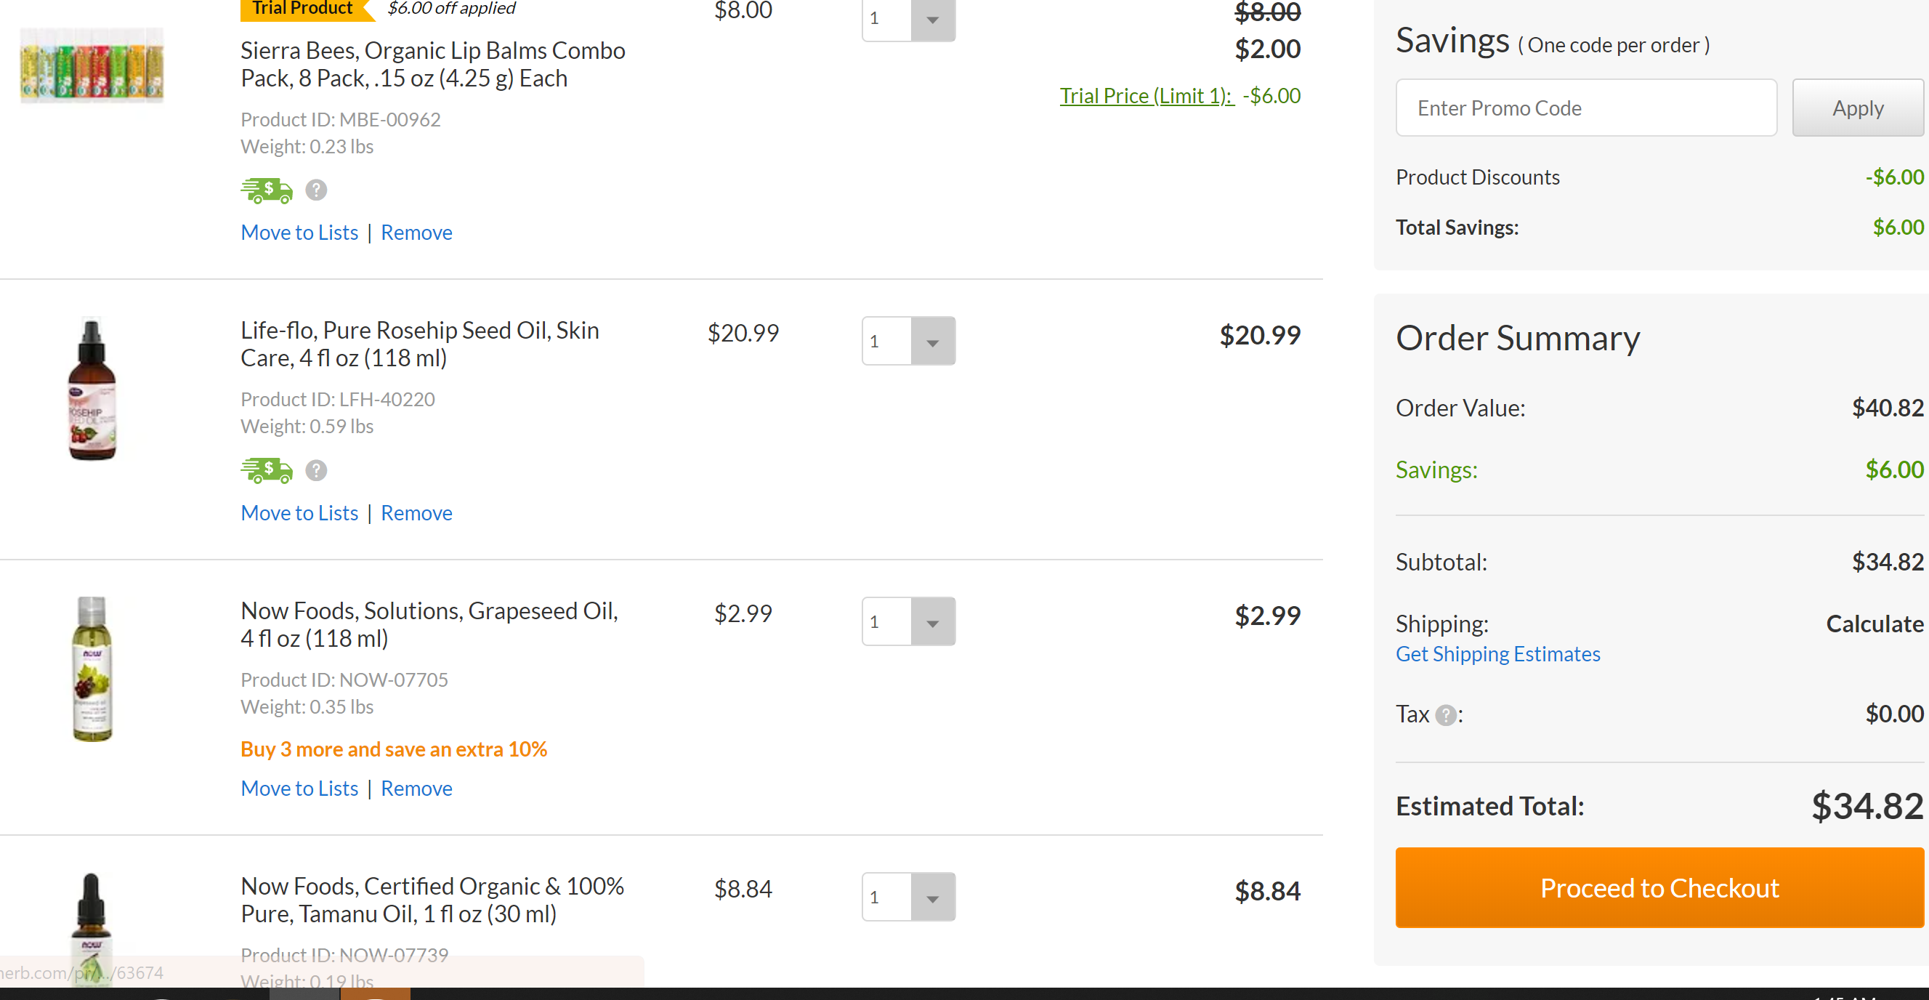Viewport: 1929px width, 1000px height.
Task: Click the help question mark beside Lip Balms truck
Action: point(316,190)
